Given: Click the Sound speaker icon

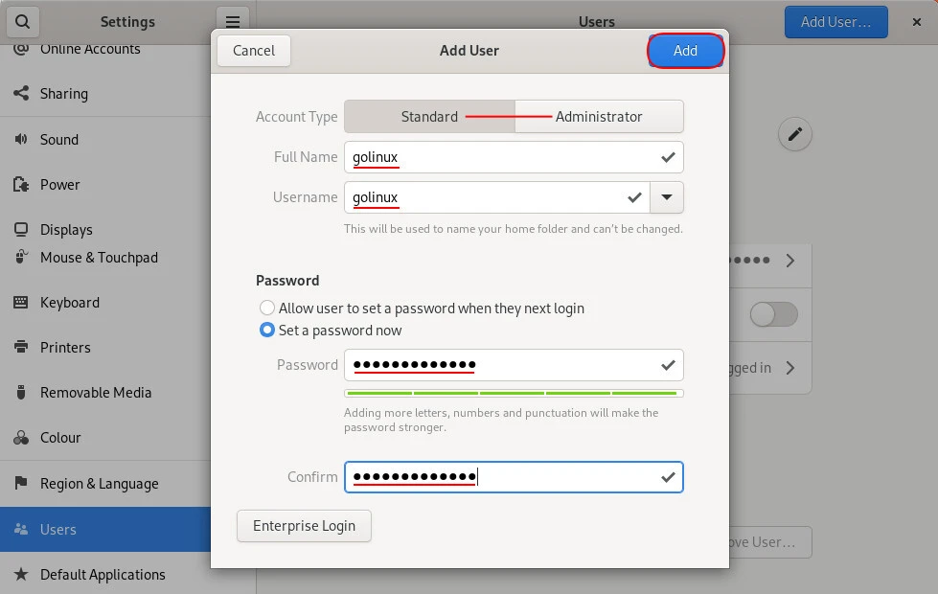Looking at the screenshot, I should coord(21,140).
